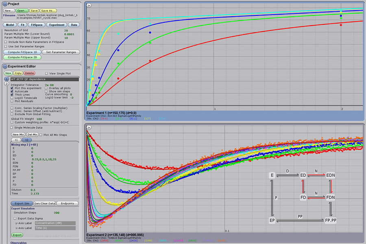Open the Fit panel from the toolbar
Viewport: 366px width, 244px height.
point(22,25)
